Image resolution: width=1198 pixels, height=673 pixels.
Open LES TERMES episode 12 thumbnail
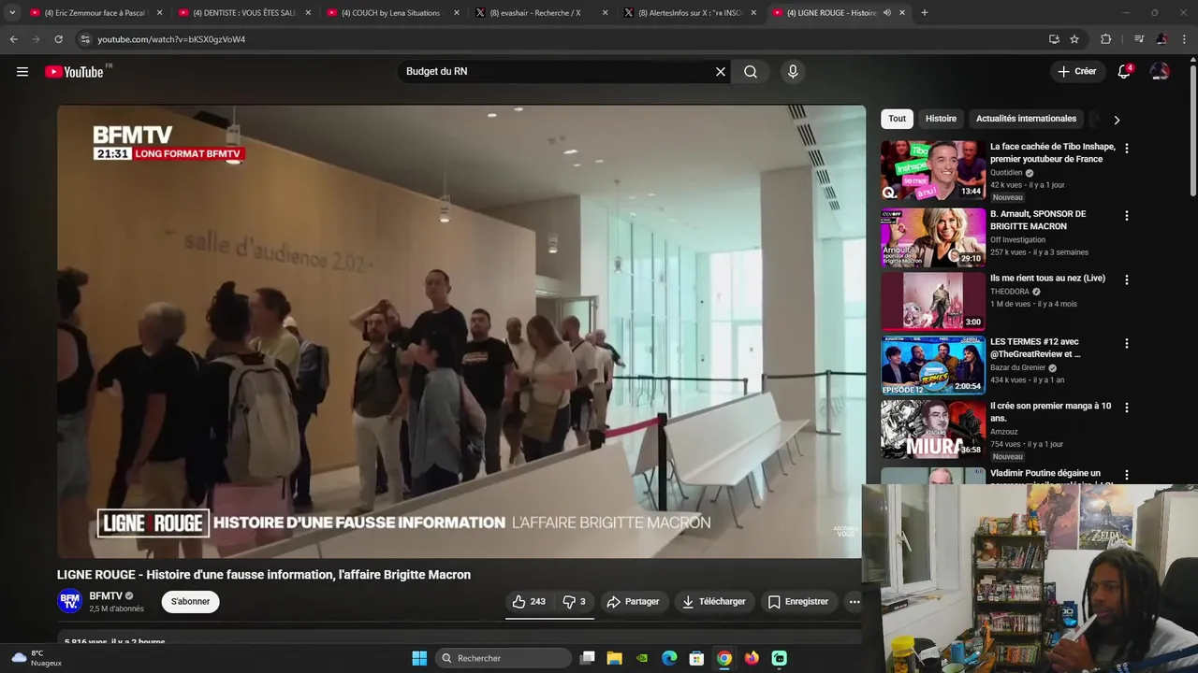tap(933, 365)
